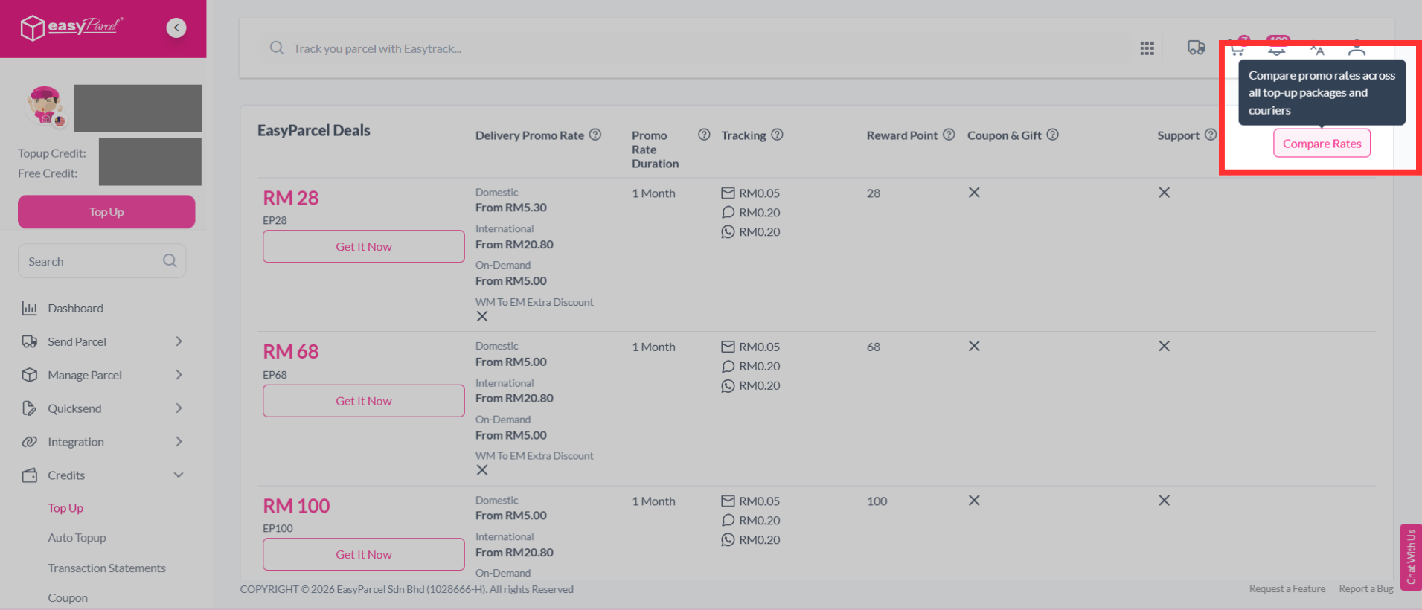
Task: Open the Chat With Us tab
Action: pos(1411,557)
